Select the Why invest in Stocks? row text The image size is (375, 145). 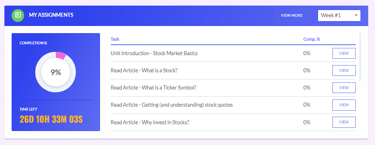pyautogui.click(x=150, y=122)
